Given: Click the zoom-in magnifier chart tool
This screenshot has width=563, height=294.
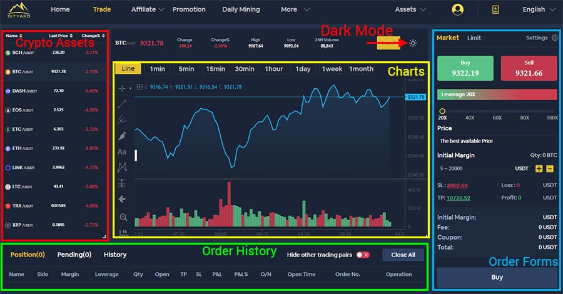Looking at the screenshot, I should coord(123,217).
